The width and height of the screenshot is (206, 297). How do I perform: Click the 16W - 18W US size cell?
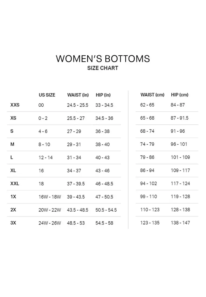(49, 197)
